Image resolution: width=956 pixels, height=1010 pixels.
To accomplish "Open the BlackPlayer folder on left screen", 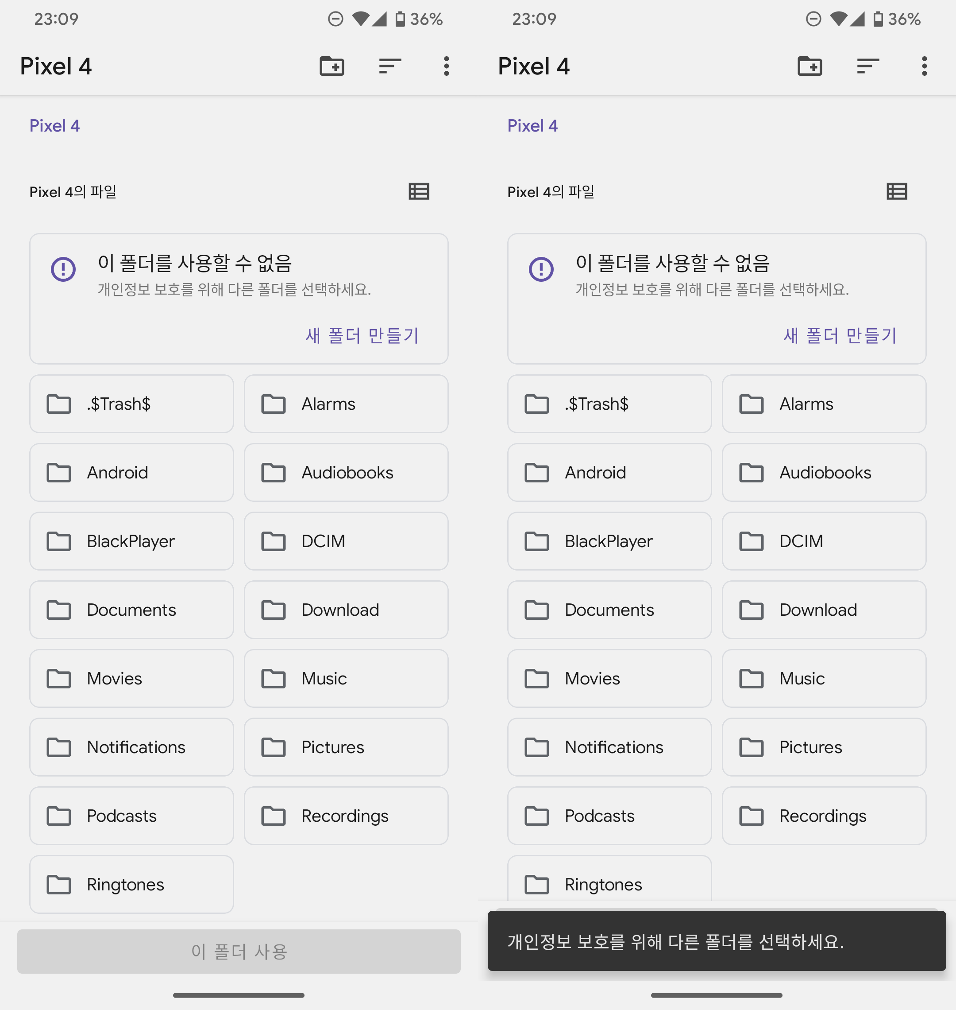I will (x=131, y=541).
